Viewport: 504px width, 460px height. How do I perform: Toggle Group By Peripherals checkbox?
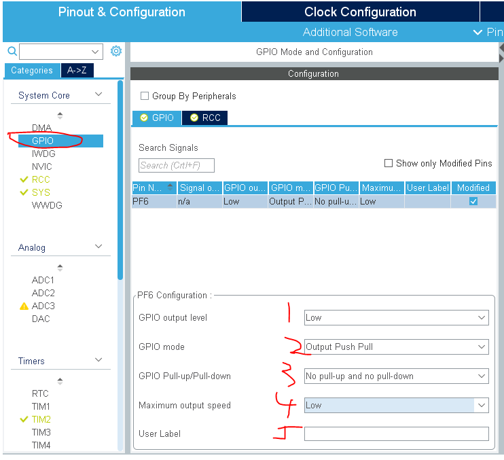pyautogui.click(x=145, y=96)
